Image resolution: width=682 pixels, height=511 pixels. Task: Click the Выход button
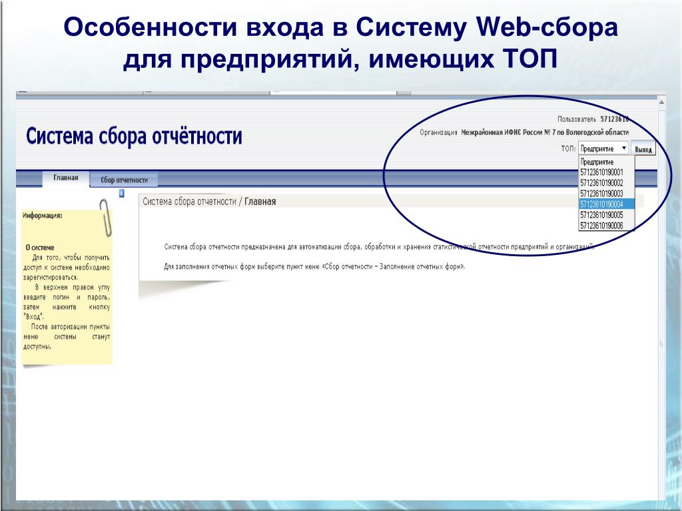coord(643,149)
